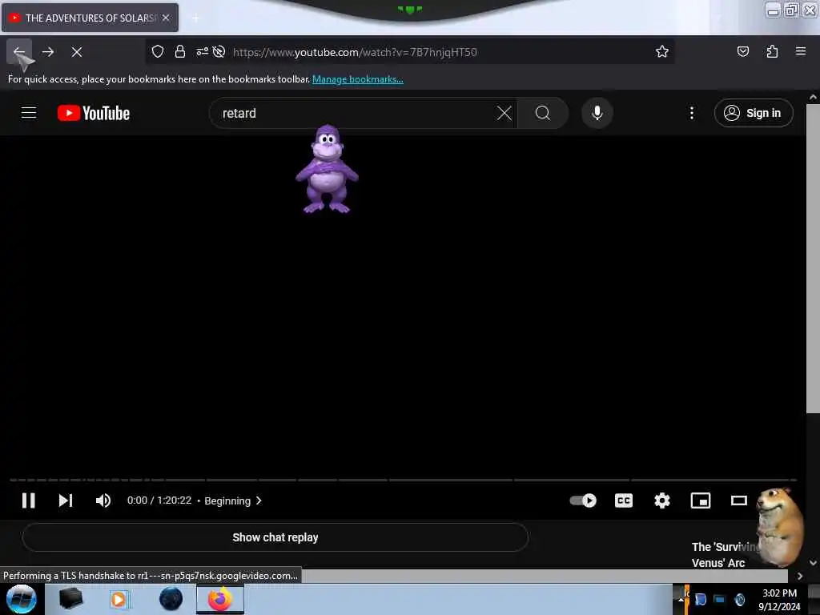Open the Firefox application menu
820x615 pixels.
click(801, 51)
